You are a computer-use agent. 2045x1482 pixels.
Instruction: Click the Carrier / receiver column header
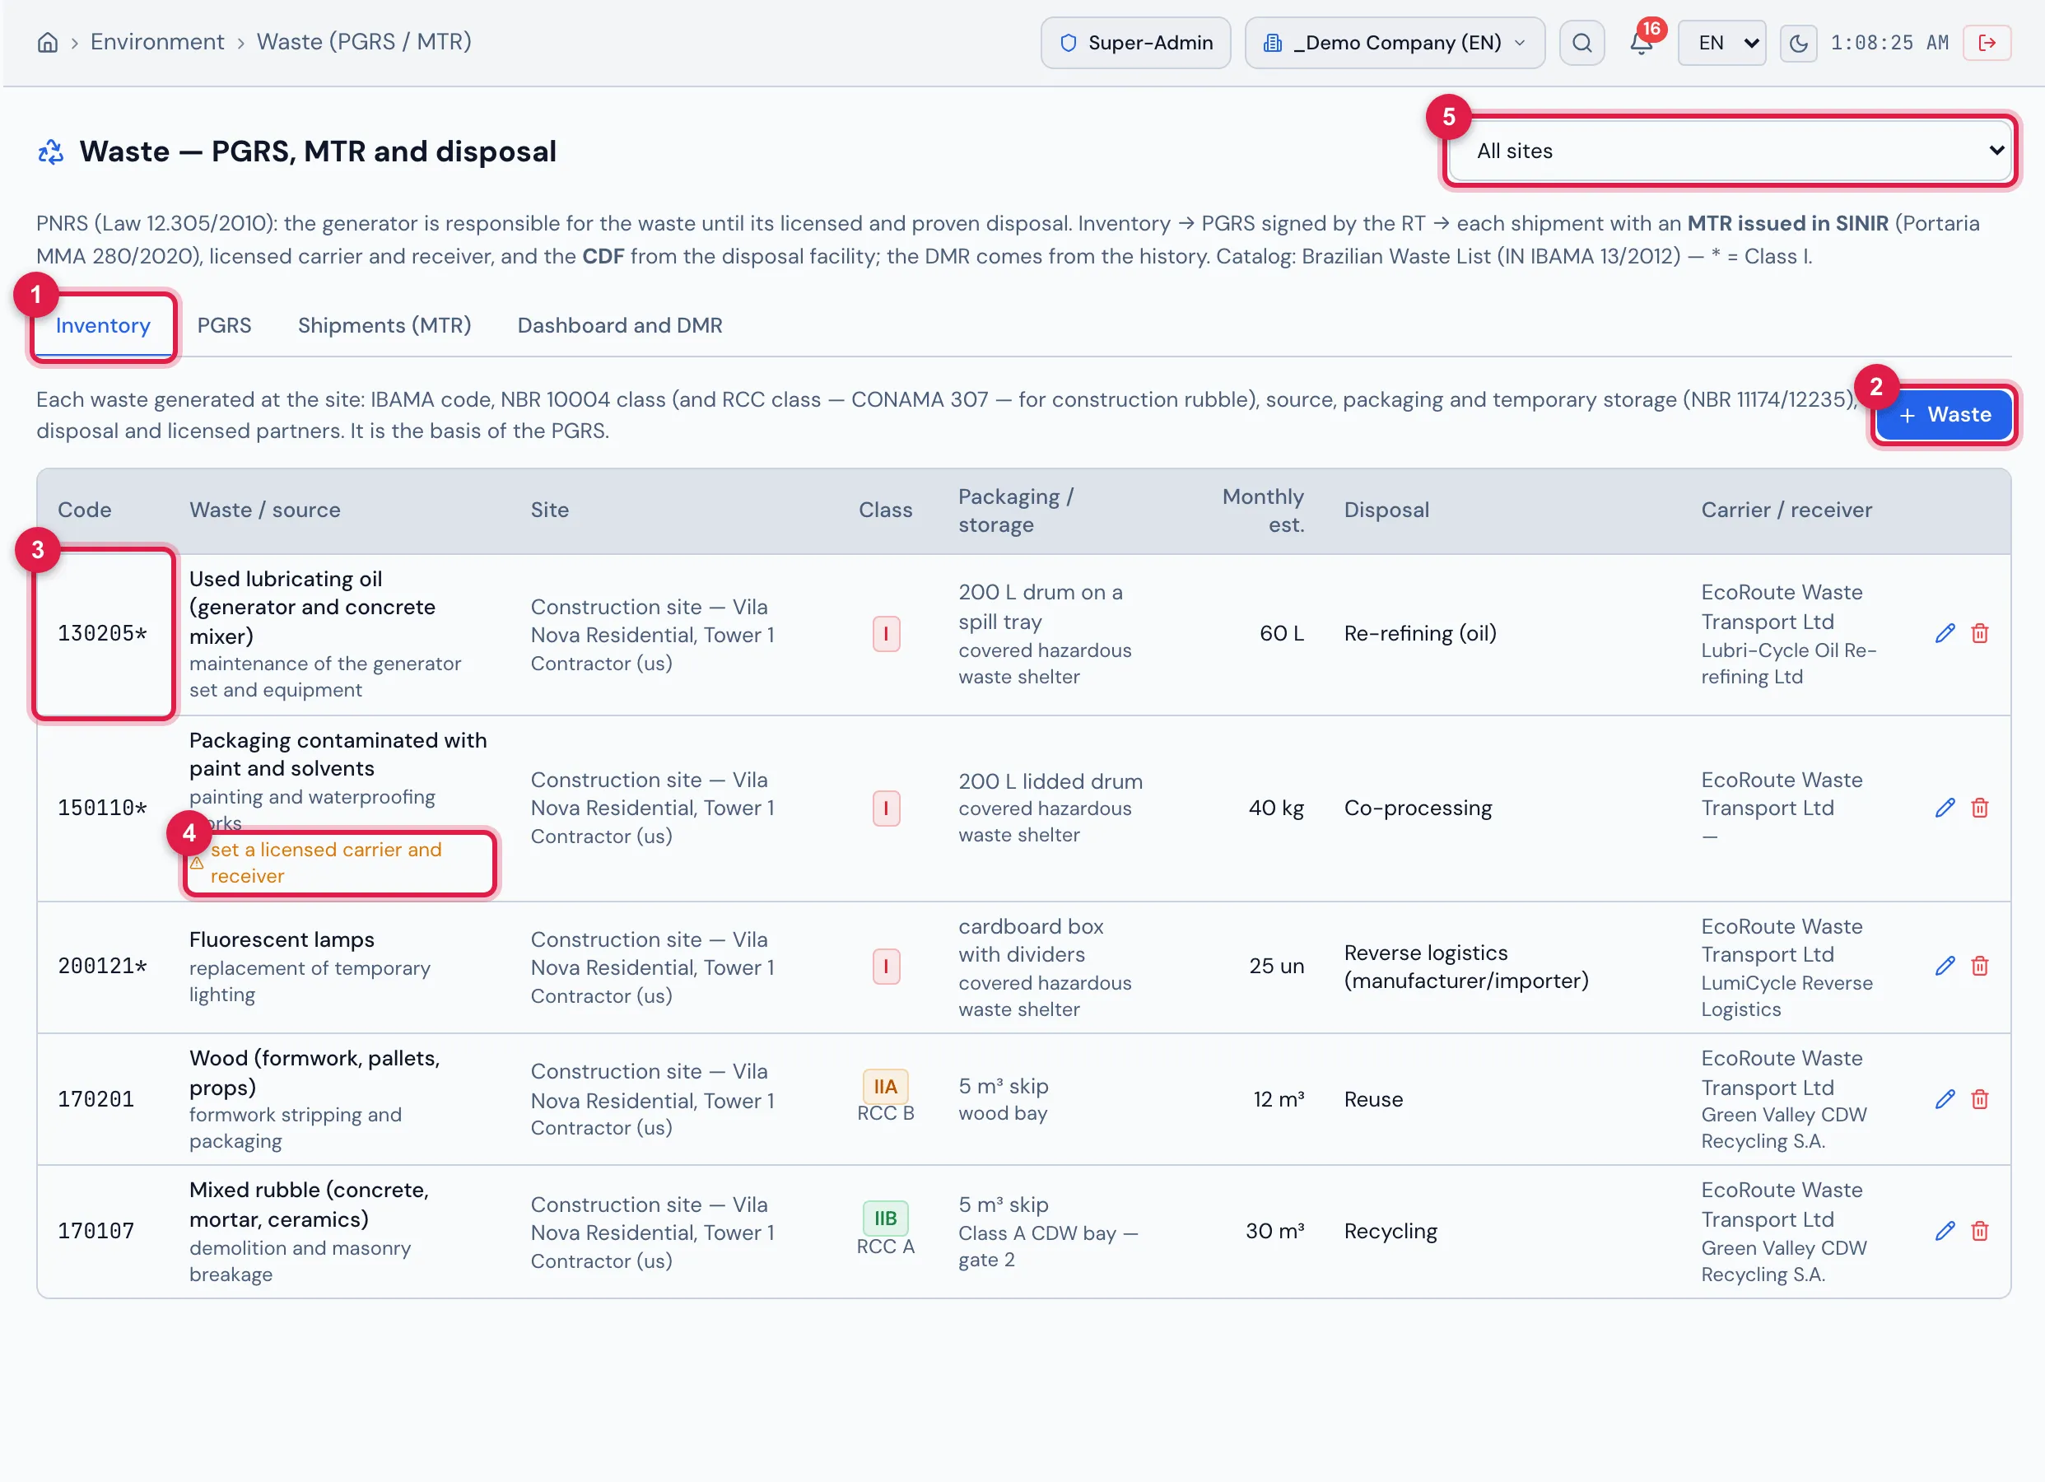point(1786,510)
